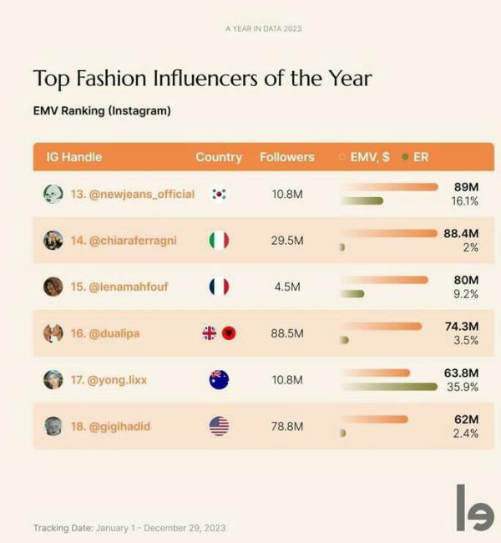Viewport: 501px width, 543px height.
Task: Click the South Korea flag icon
Action: point(219,194)
